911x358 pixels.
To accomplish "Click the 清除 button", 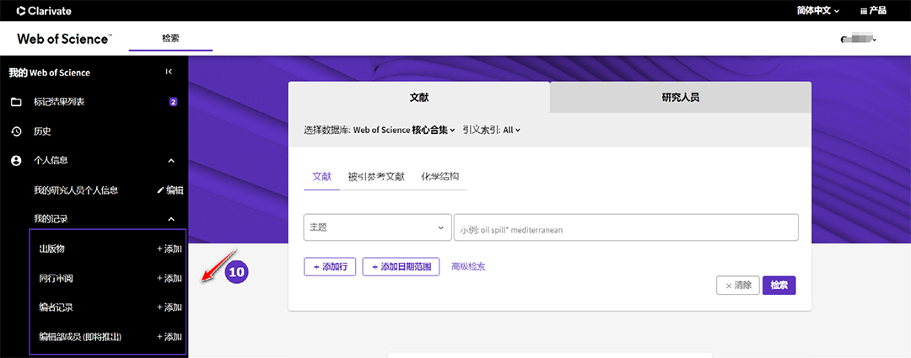I will click(x=738, y=286).
